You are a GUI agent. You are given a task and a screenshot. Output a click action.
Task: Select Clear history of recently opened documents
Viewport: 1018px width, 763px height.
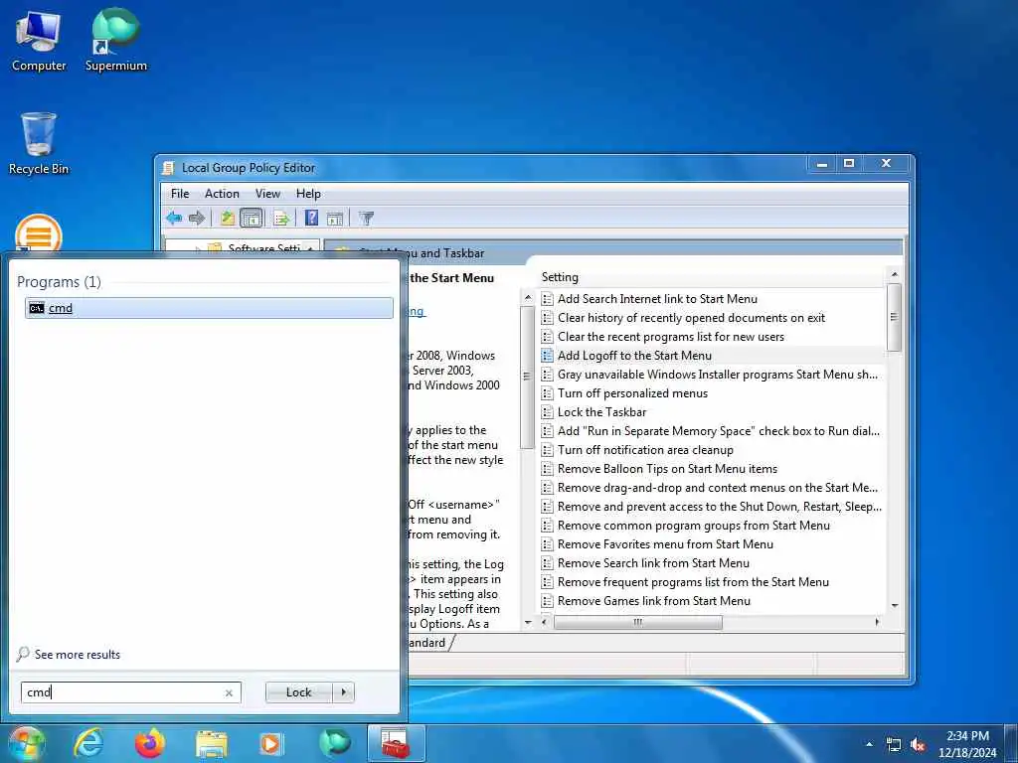click(x=691, y=318)
